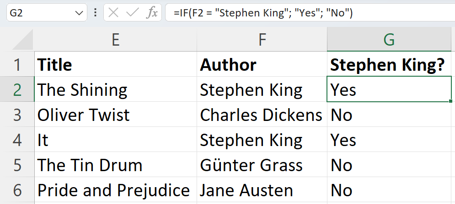455x204 pixels.
Task: Click the Cancel X formula icon
Action: [113, 13]
